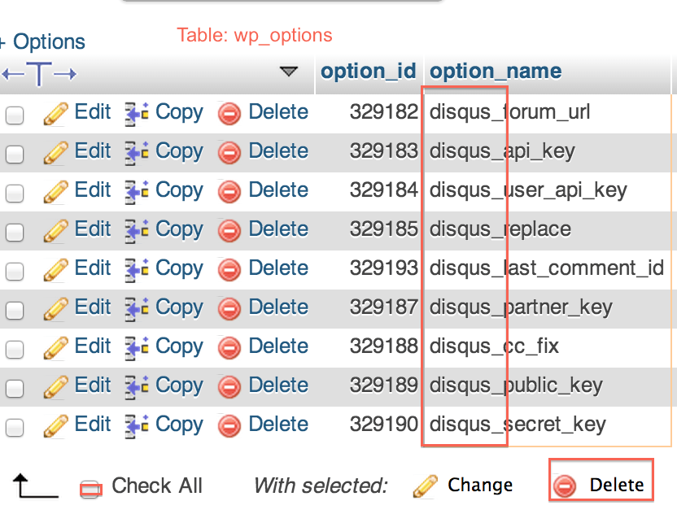This screenshot has height=514, width=677.
Task: Click the pencil Edit icon for disqus_api_key
Action: click(55, 153)
